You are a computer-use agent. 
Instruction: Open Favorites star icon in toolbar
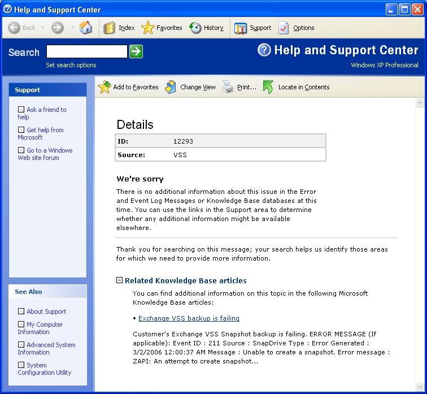147,28
